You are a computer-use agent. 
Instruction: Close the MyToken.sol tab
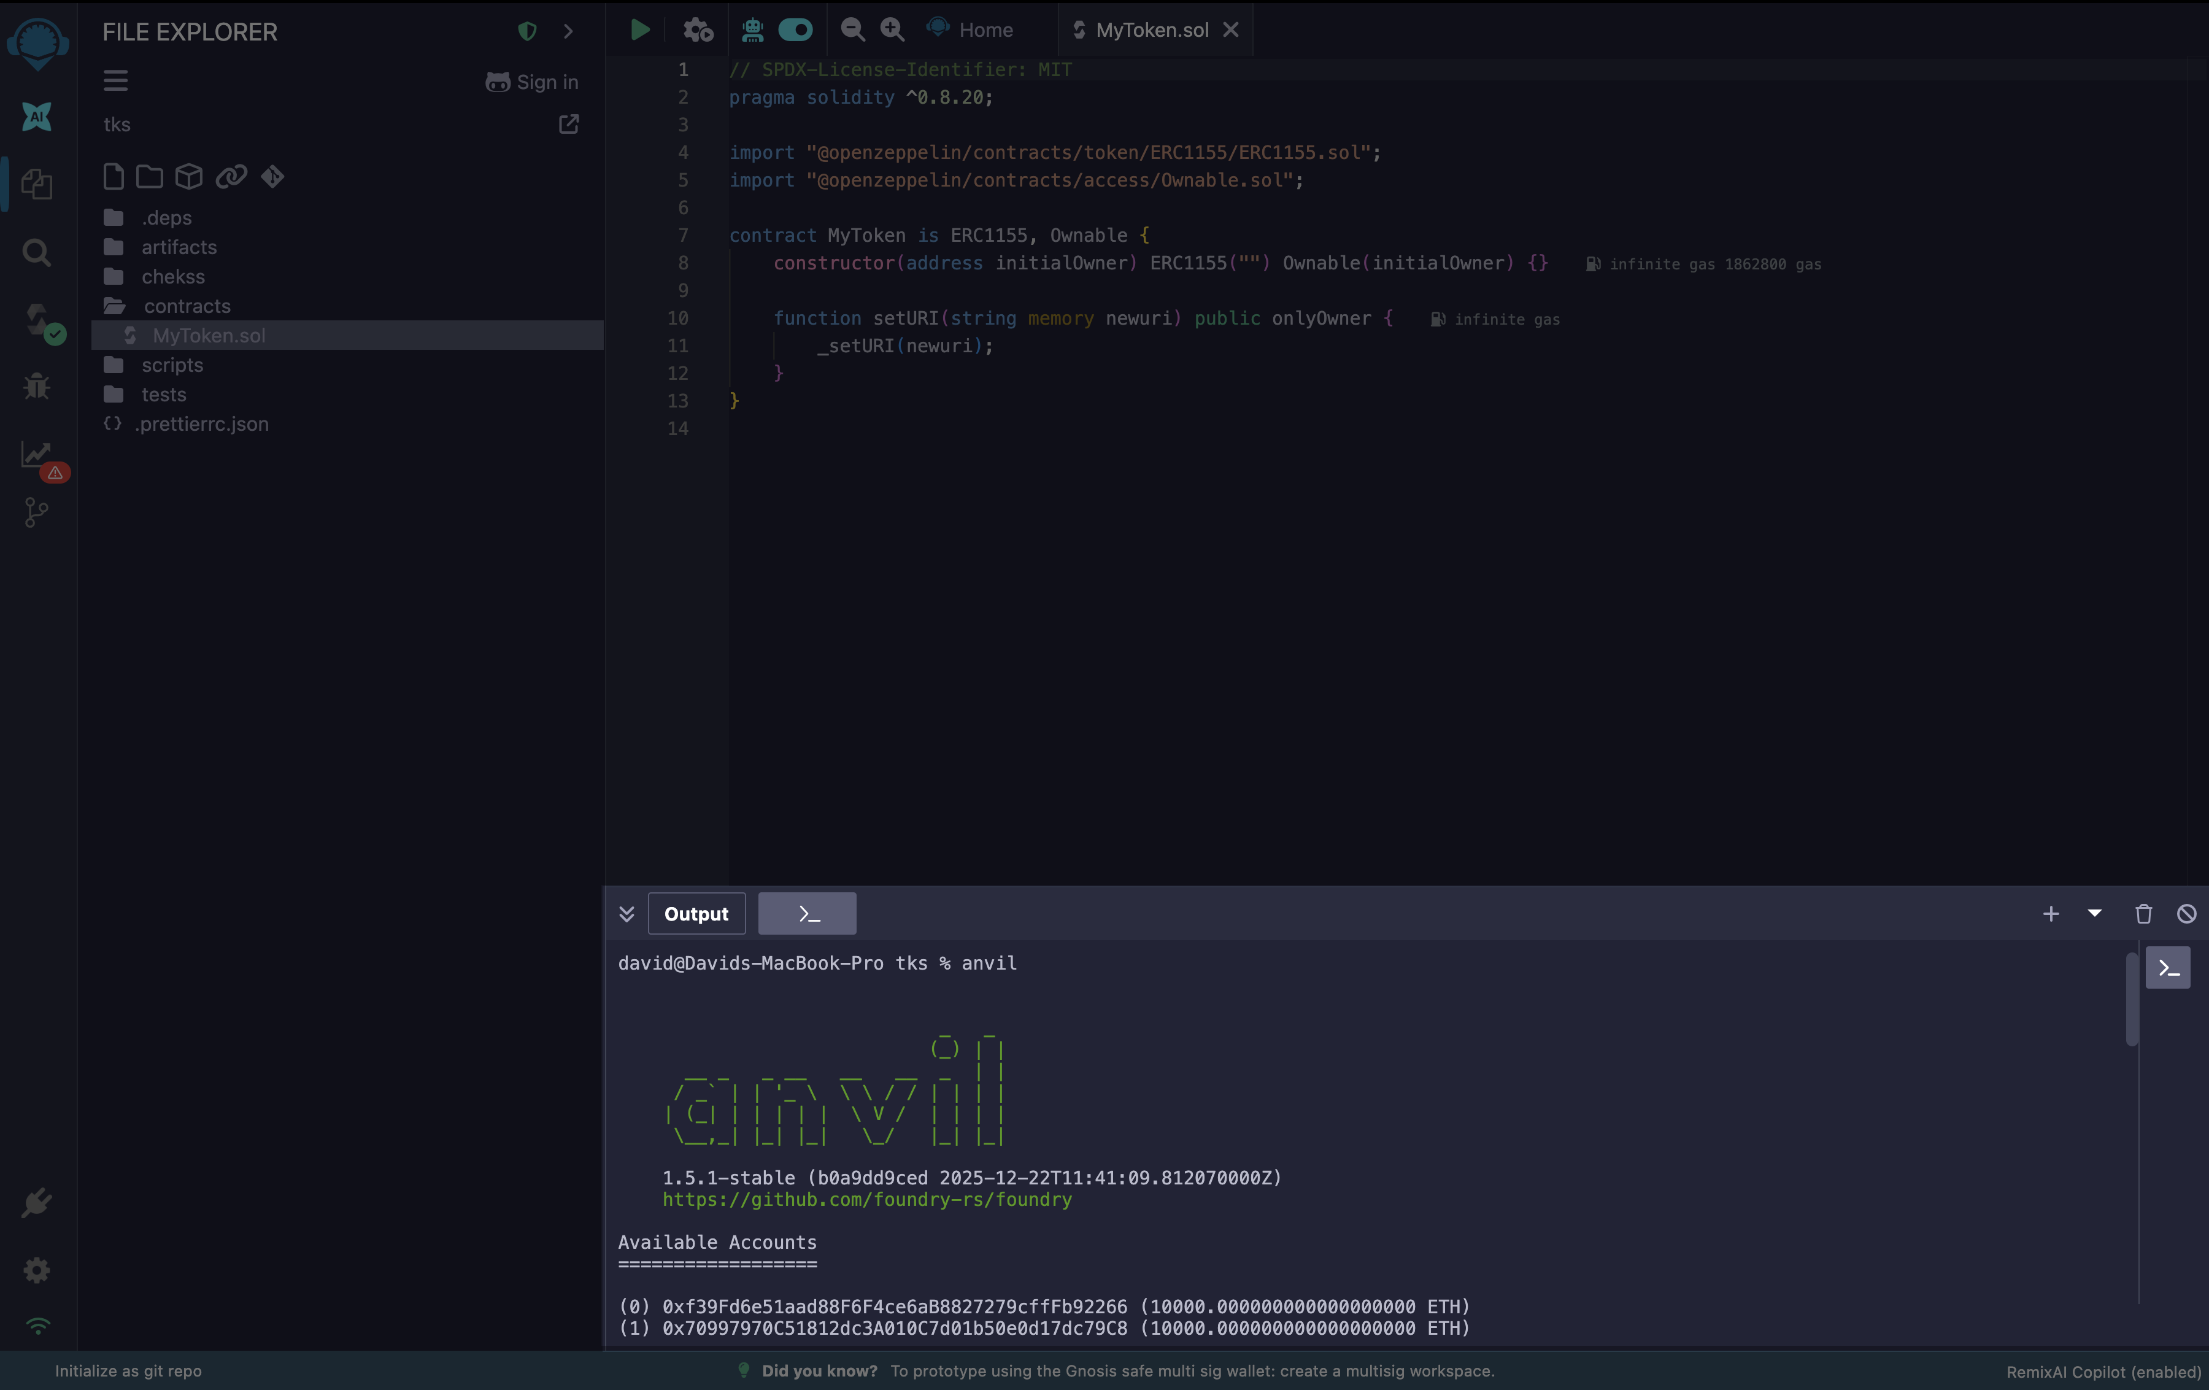click(1231, 29)
